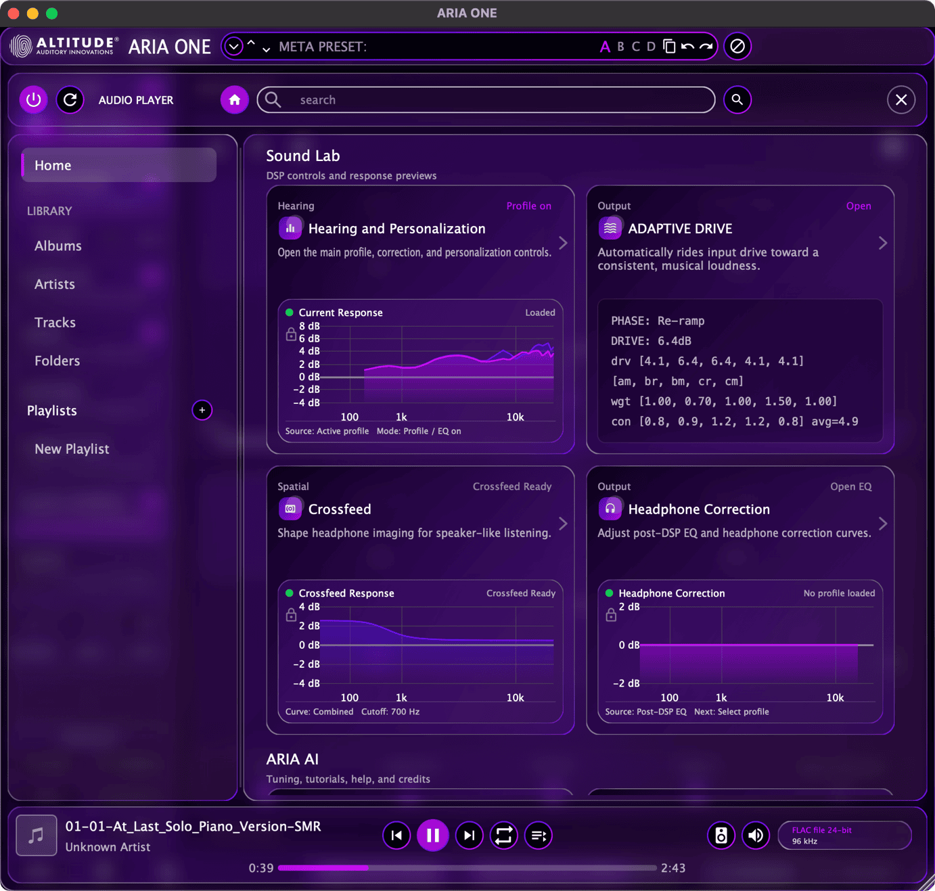Click the refresh icon beside Audio Player
This screenshot has height=891, width=935.
click(70, 100)
